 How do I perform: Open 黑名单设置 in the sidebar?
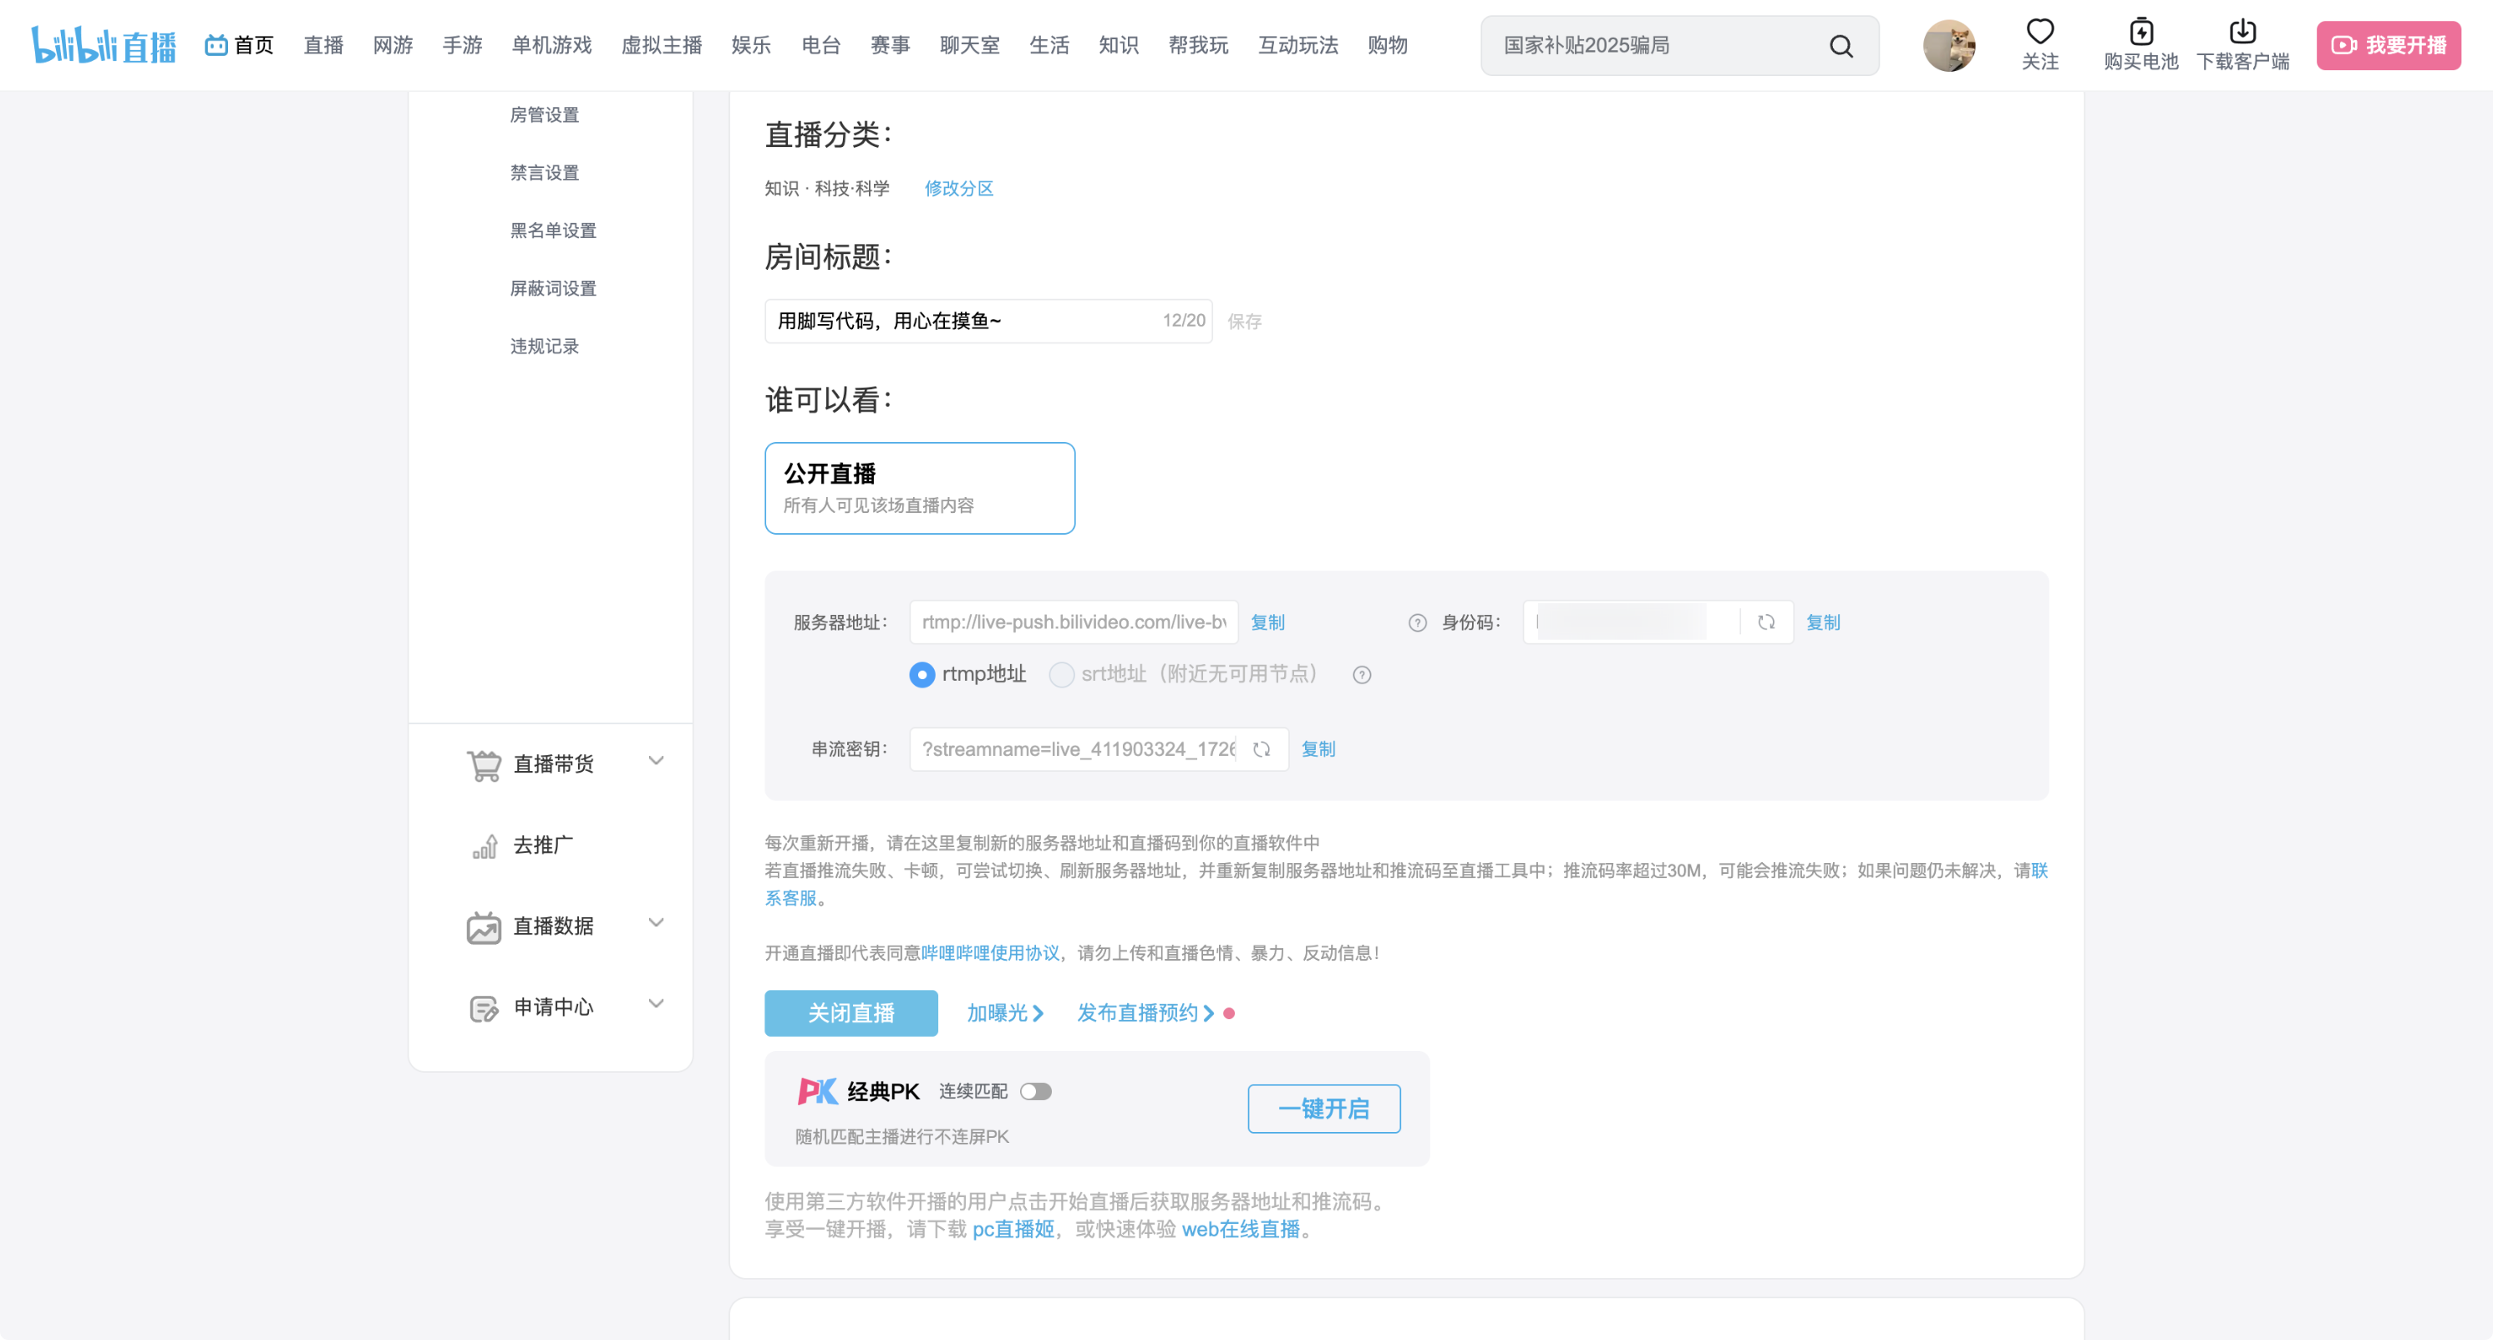552,231
